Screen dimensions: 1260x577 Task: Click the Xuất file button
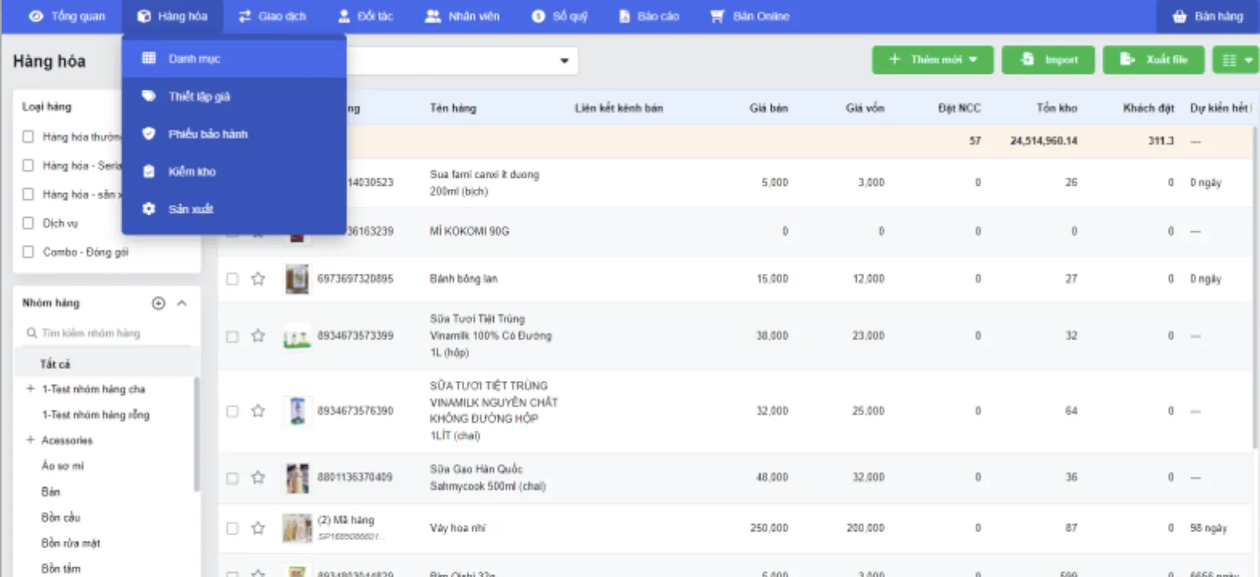[x=1153, y=60]
